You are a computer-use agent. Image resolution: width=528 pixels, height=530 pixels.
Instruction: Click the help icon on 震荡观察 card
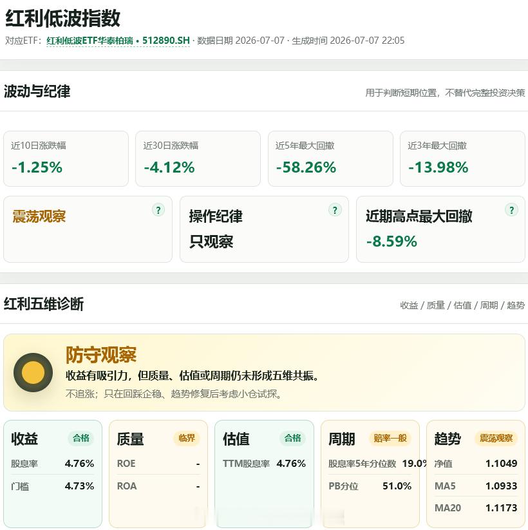(158, 210)
